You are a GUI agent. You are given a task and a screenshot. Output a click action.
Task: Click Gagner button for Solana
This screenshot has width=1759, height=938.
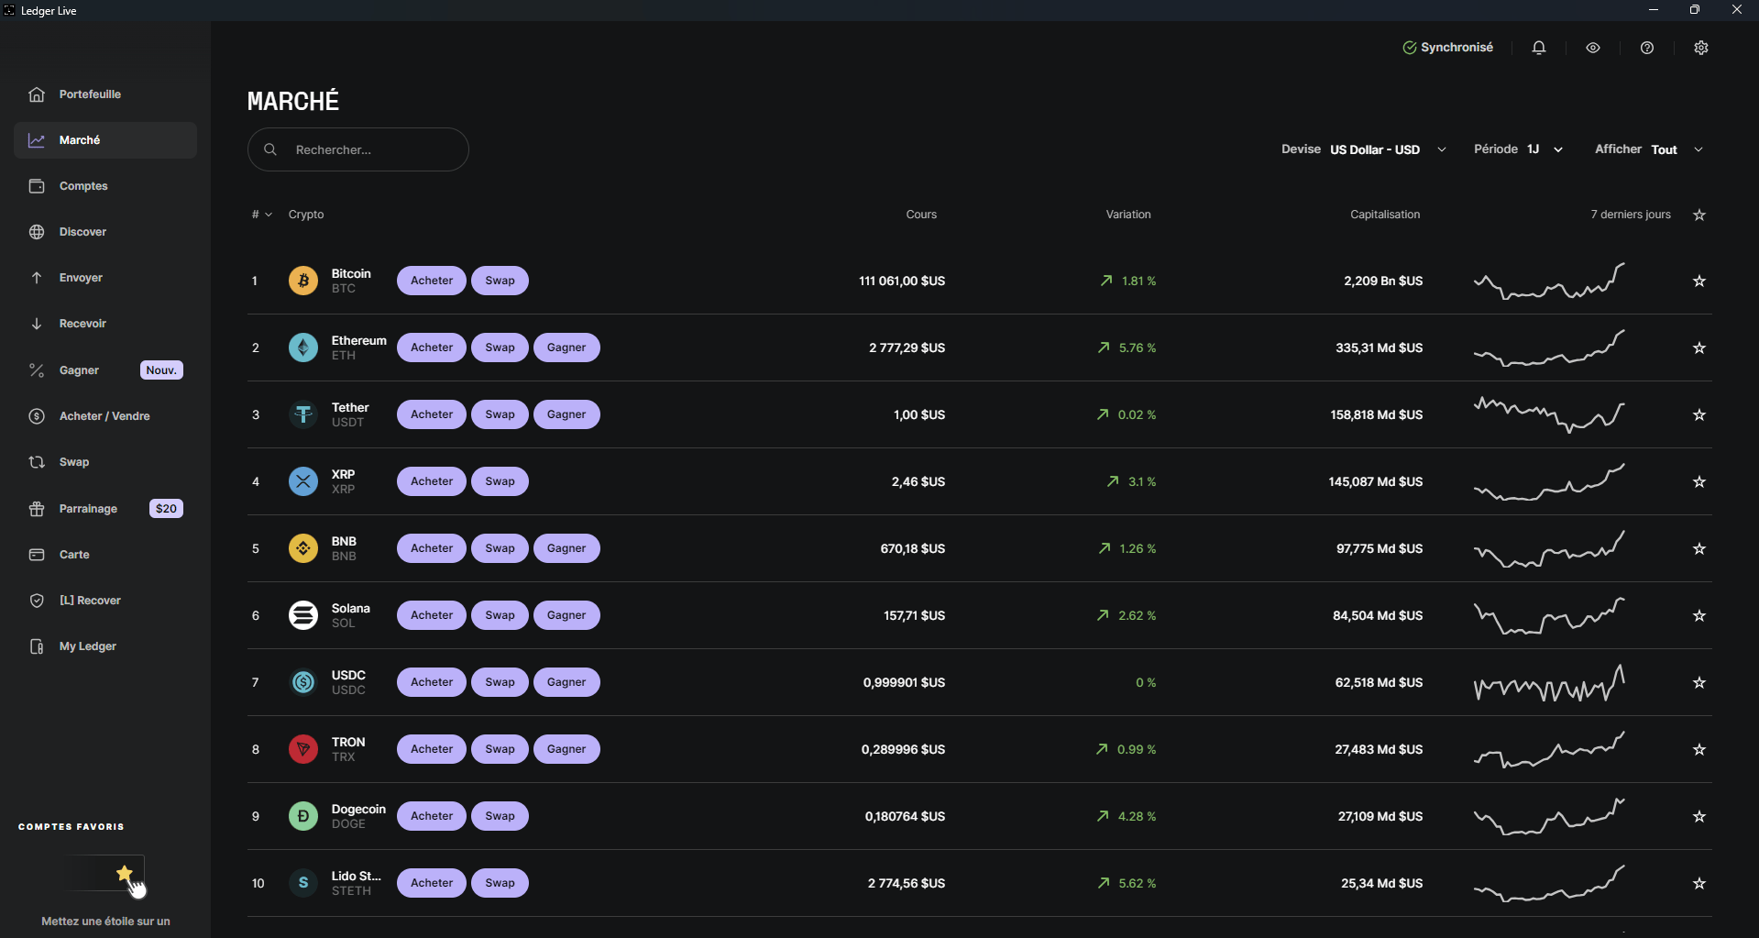click(566, 615)
